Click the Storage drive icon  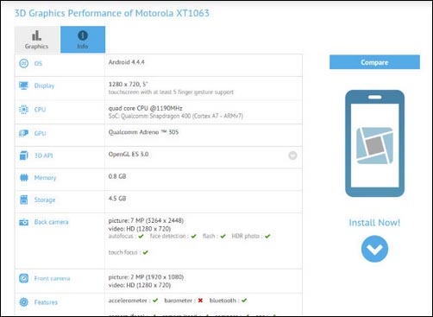point(24,200)
